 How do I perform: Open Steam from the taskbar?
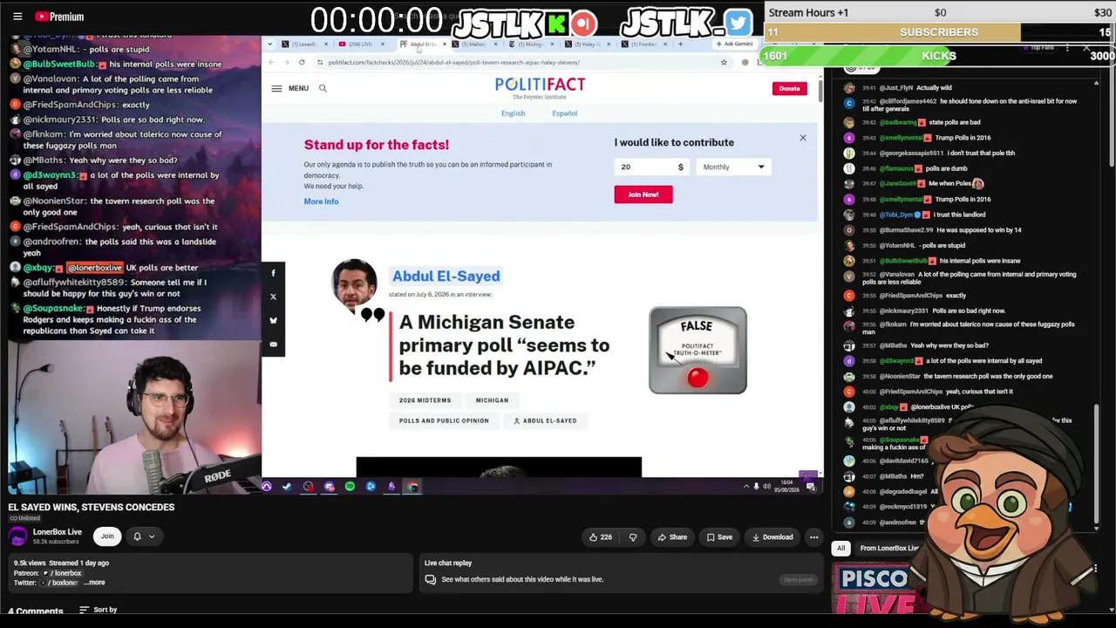click(x=287, y=487)
